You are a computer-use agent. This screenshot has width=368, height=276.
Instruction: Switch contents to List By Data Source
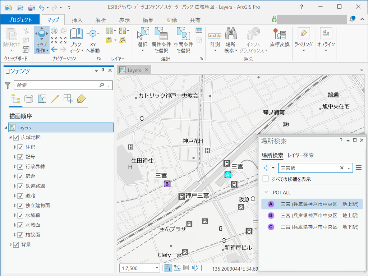coord(29,99)
